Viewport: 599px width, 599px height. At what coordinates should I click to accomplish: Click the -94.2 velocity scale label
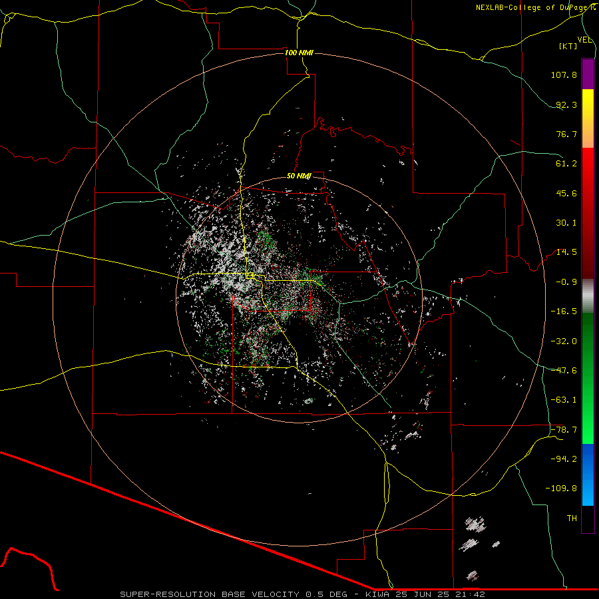coord(564,459)
